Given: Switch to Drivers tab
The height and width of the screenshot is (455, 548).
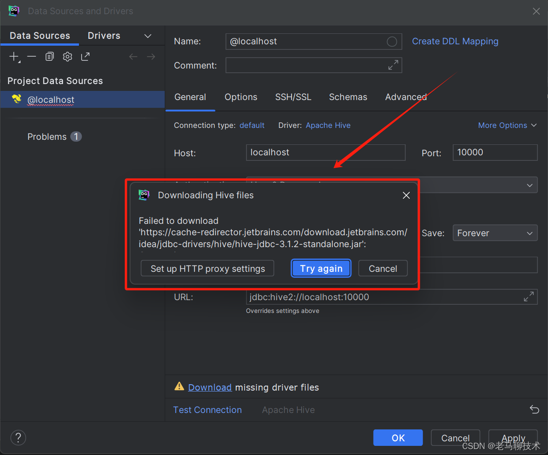Looking at the screenshot, I should tap(104, 36).
